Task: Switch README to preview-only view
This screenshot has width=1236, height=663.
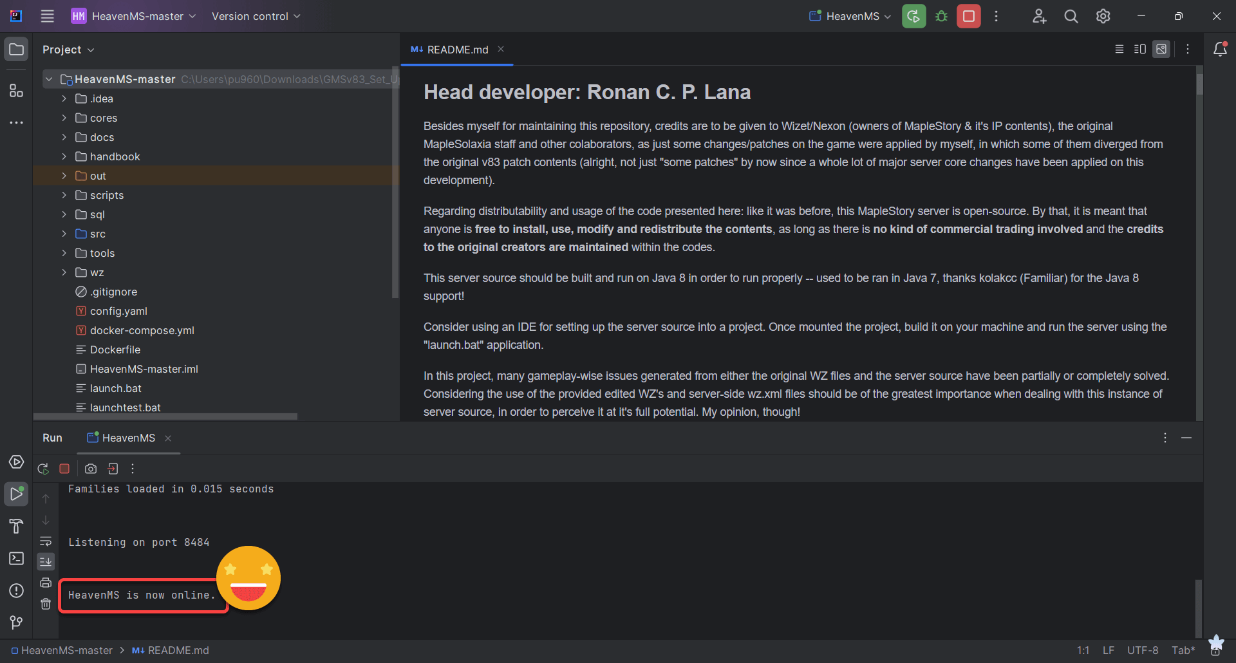Action: (x=1161, y=49)
